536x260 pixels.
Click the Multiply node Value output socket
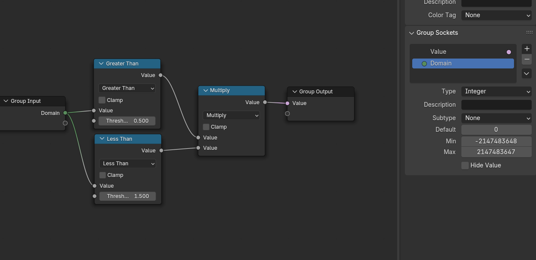[x=265, y=102]
